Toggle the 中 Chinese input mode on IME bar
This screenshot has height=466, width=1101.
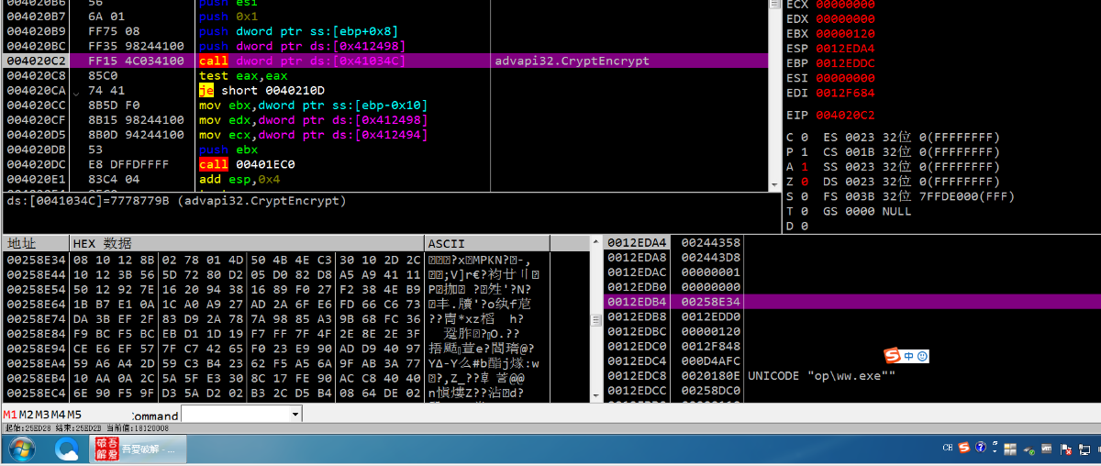[x=908, y=356]
